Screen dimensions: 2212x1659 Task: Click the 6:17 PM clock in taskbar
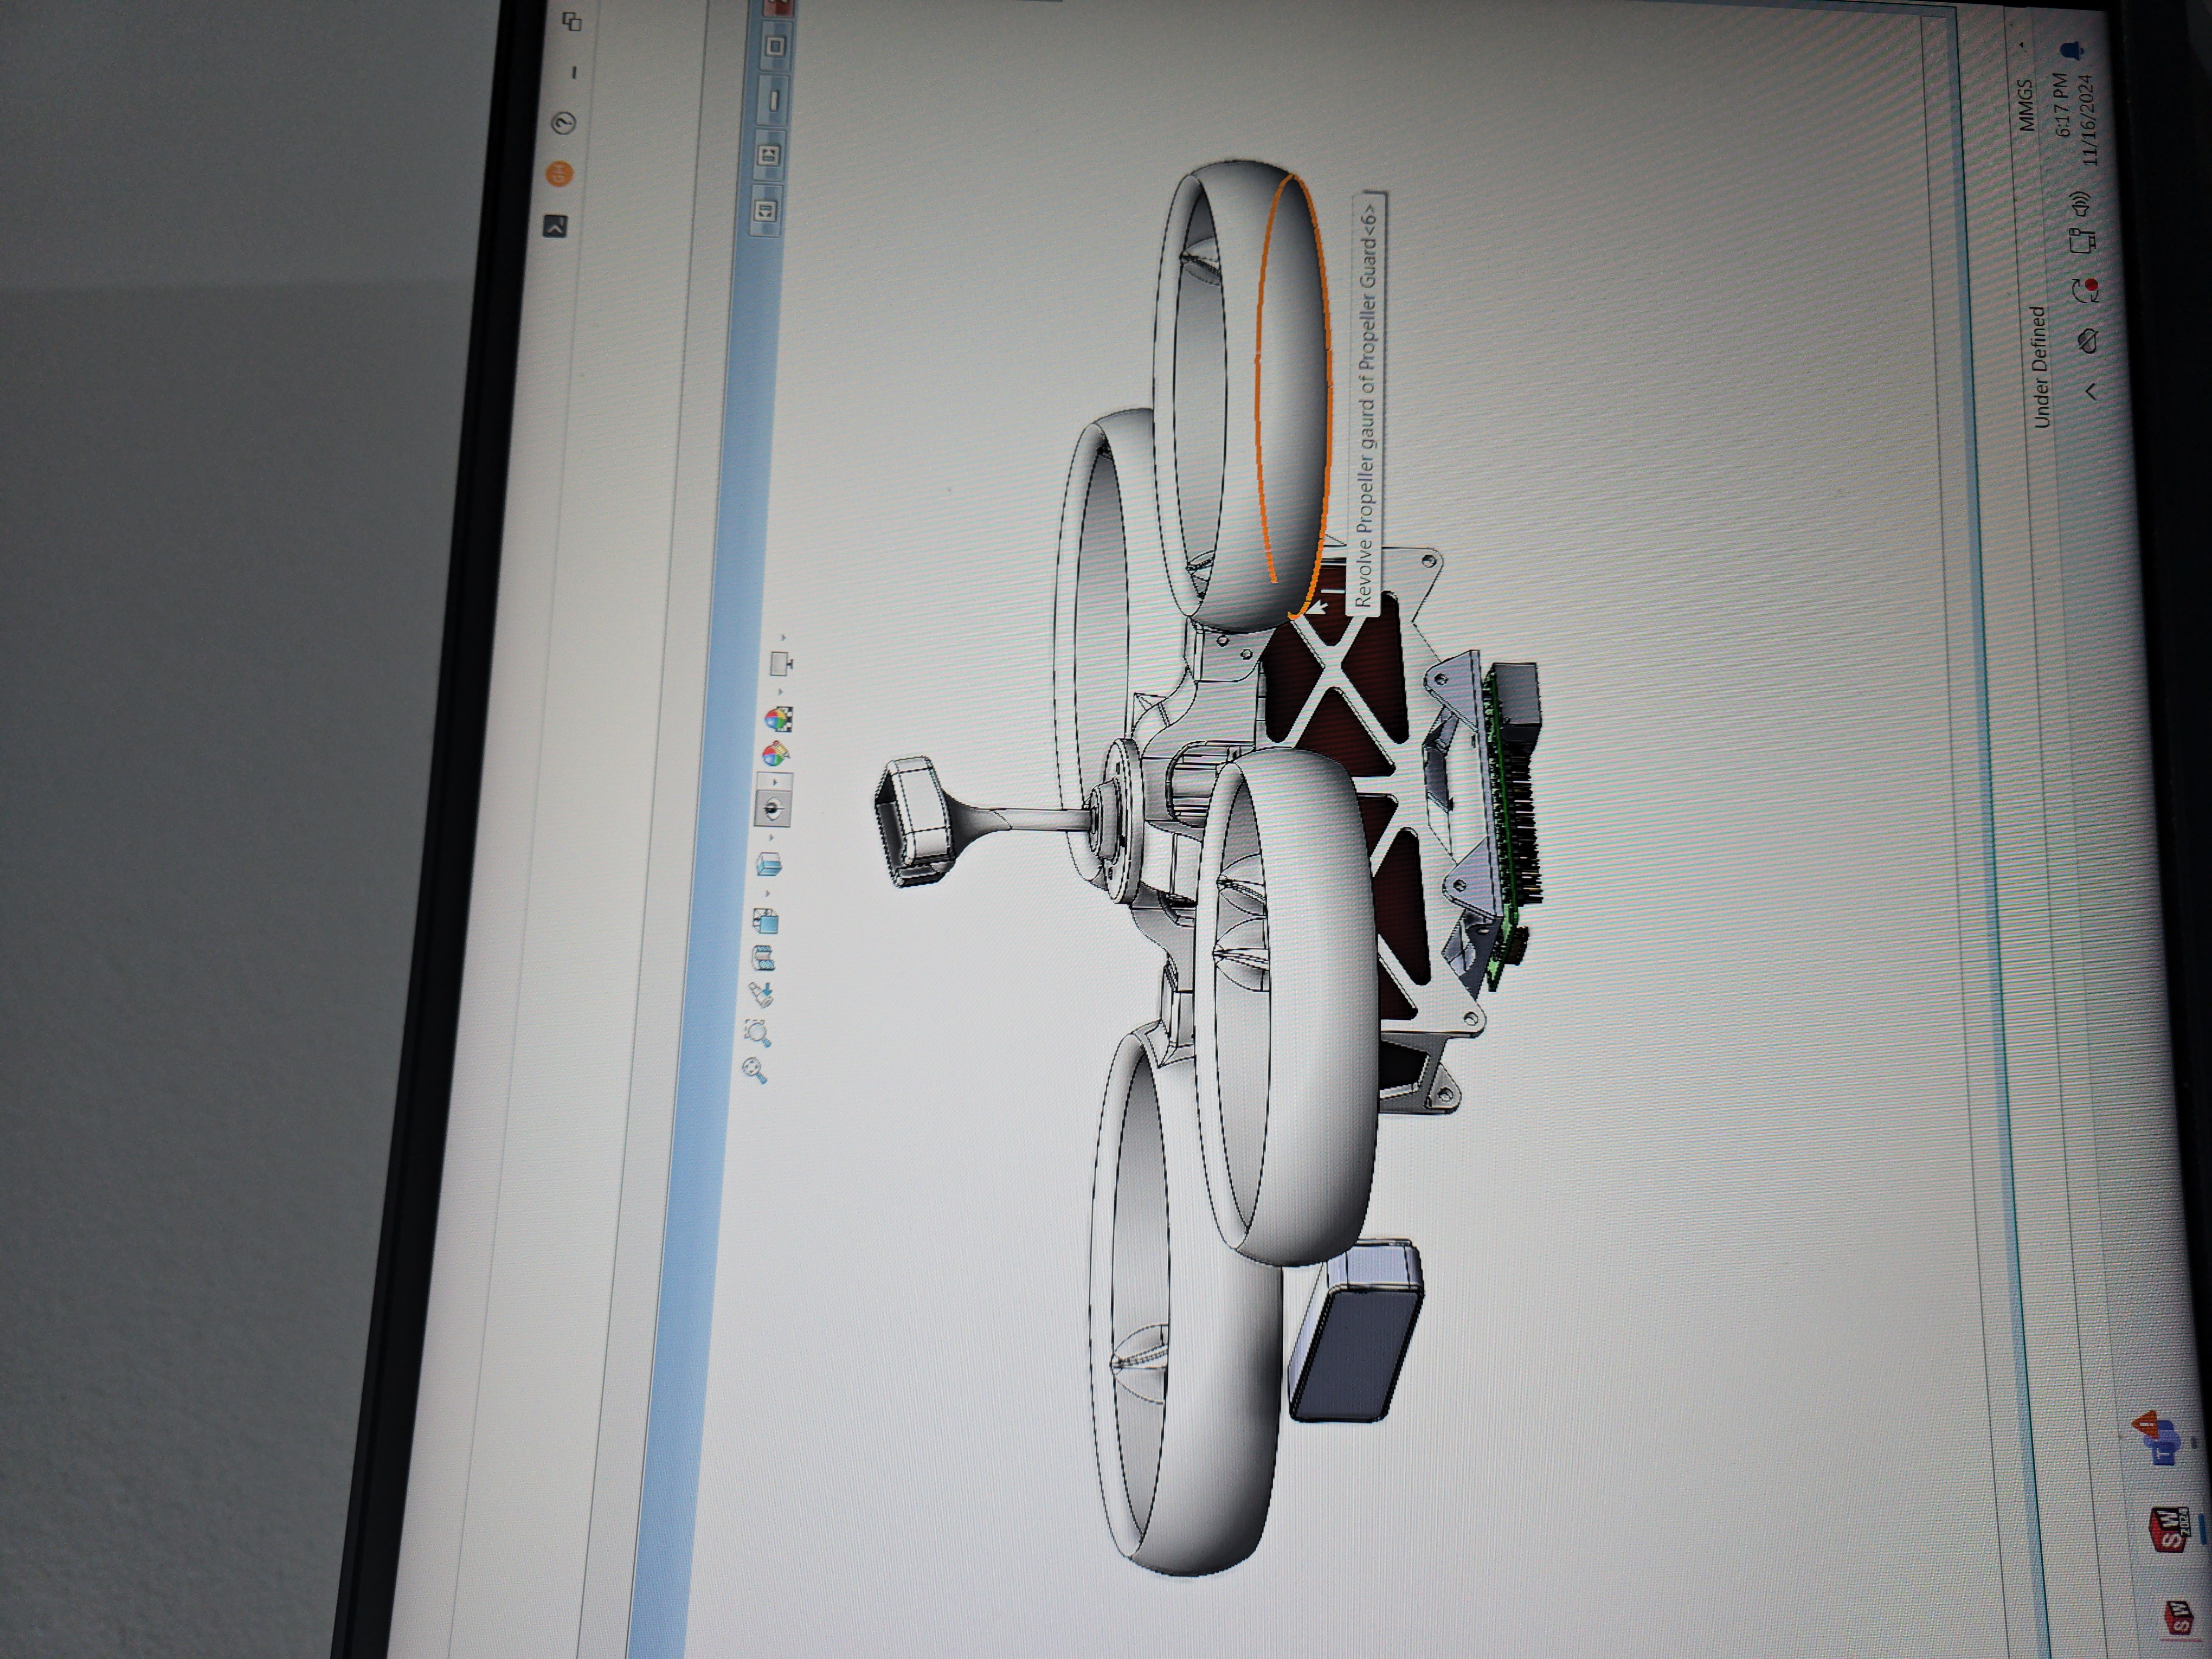tap(2063, 104)
